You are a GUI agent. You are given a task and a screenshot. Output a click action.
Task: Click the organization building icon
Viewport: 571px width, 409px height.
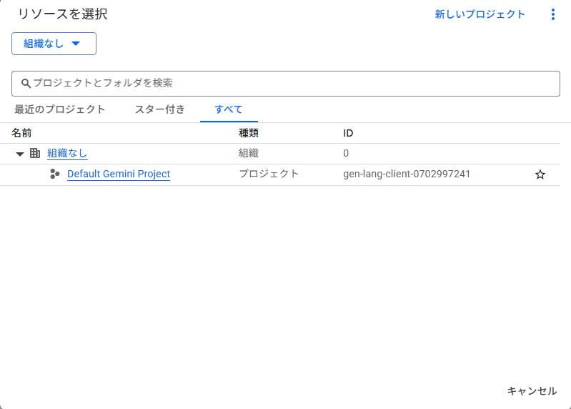(x=34, y=153)
